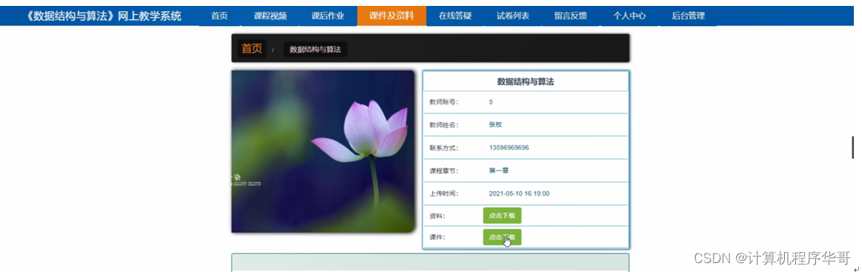Click the 数据结构与算法 heading in the info table
The width and height of the screenshot is (862, 272).
(526, 82)
